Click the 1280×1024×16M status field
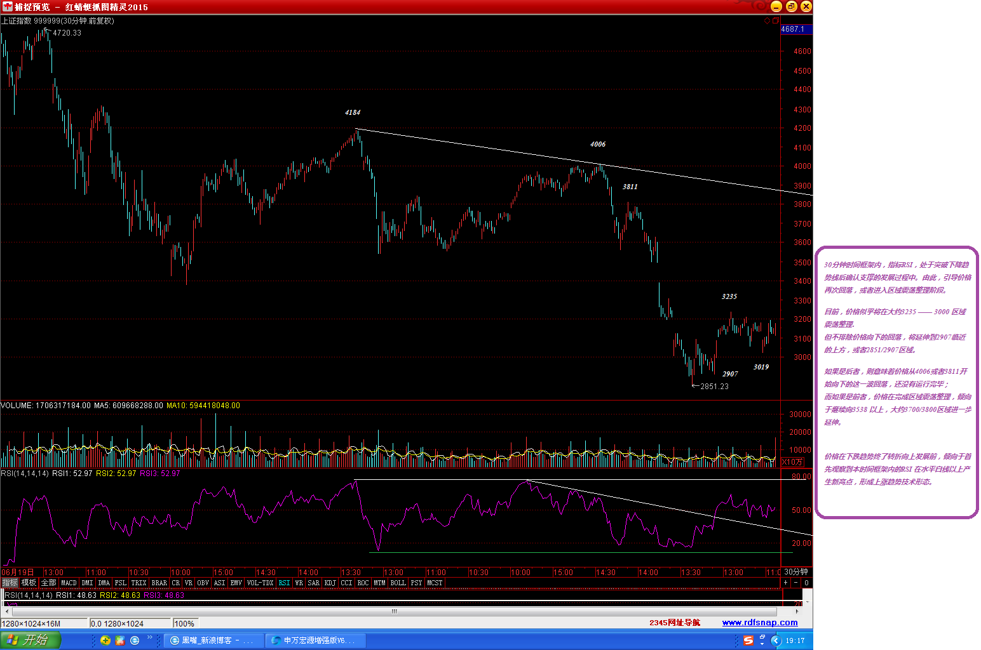This screenshot has height=650, width=981. 43,623
